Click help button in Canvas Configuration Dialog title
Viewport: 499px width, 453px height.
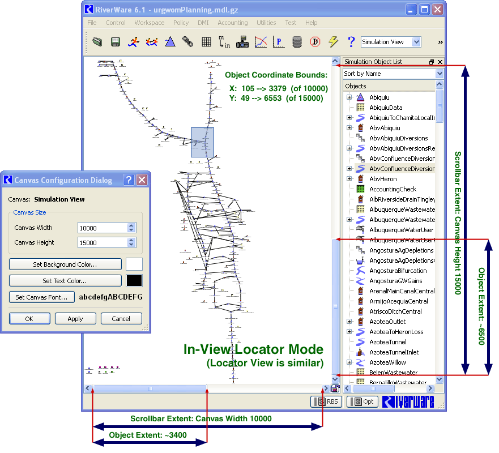coord(129,180)
